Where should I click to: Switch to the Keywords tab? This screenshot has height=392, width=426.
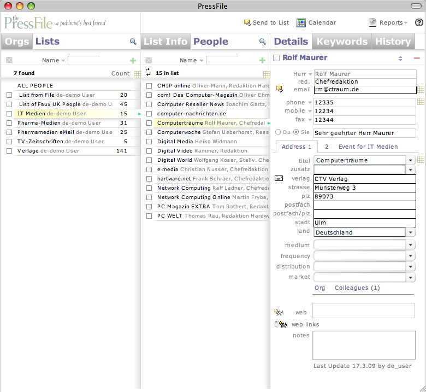pyautogui.click(x=342, y=42)
